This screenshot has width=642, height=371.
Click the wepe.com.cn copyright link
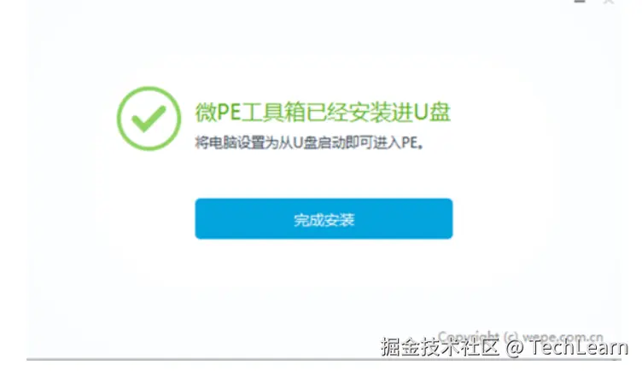tap(563, 338)
